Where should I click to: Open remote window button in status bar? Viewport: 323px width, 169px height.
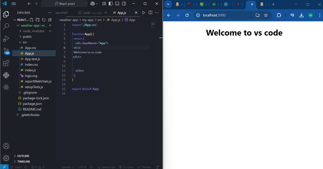pos(4,167)
